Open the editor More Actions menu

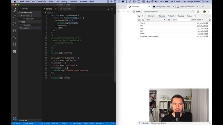[x=112, y=9]
